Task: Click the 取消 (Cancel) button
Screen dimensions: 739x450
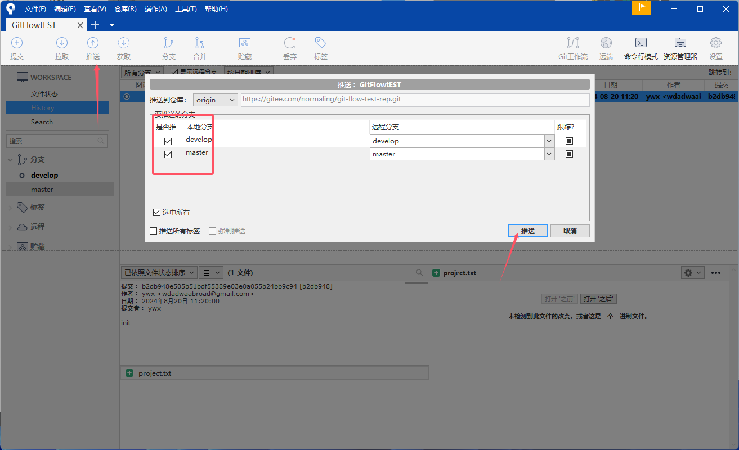Action: tap(570, 231)
